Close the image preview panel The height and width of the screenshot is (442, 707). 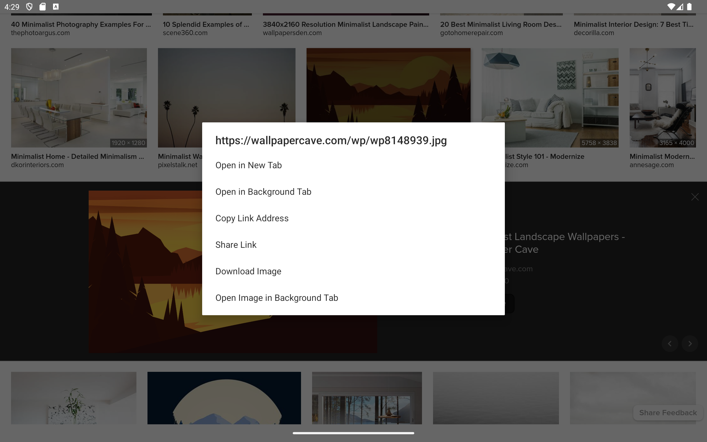[x=695, y=197]
